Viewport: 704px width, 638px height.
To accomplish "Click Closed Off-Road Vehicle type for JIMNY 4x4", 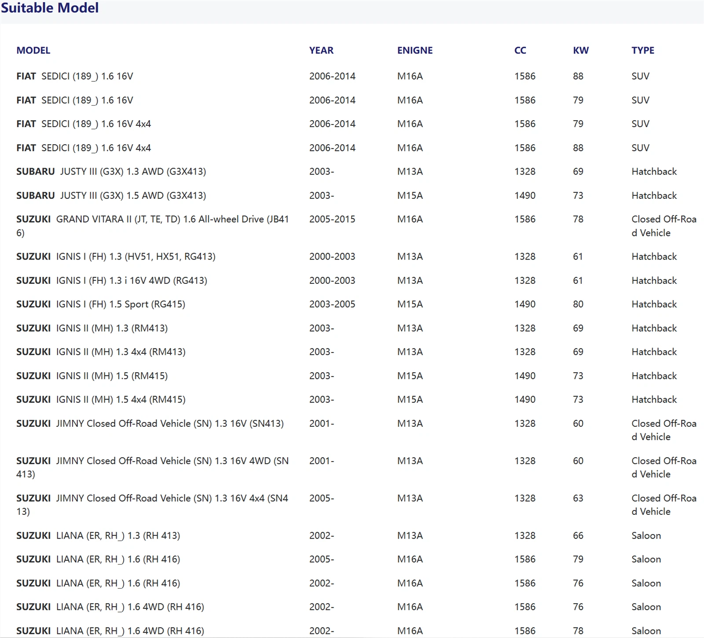I will [x=664, y=505].
